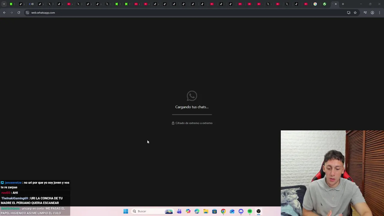Open Microsoft Teams from the taskbar
The image size is (384, 216).
[179, 211]
